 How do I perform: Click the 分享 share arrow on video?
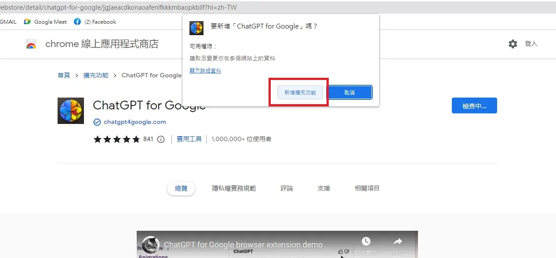point(398,241)
